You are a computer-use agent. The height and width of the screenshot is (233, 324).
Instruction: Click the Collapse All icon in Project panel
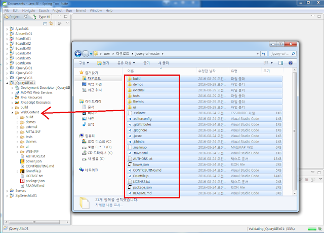45,24
